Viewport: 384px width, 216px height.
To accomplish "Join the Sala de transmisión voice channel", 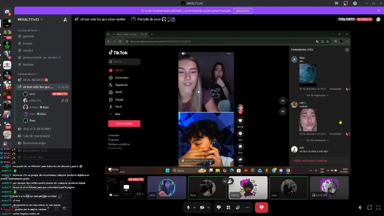I will pyautogui.click(x=43, y=136).
